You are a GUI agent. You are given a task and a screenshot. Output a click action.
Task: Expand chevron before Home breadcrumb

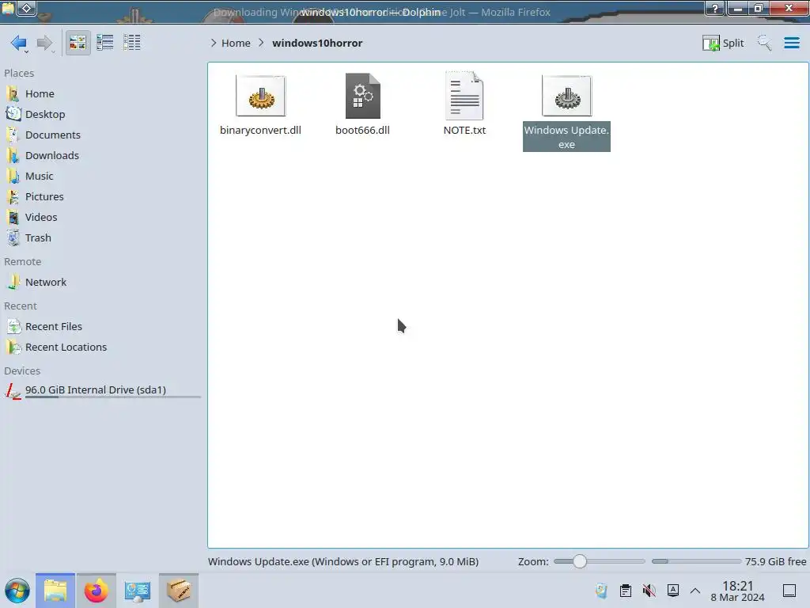pyautogui.click(x=214, y=43)
